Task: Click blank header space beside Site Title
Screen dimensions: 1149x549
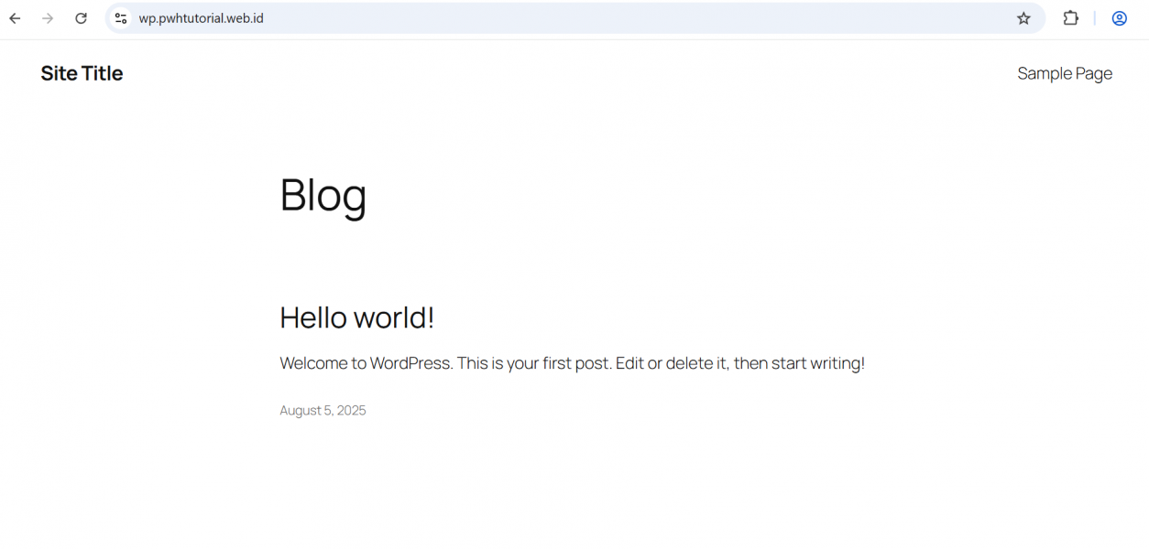Action: point(550,73)
